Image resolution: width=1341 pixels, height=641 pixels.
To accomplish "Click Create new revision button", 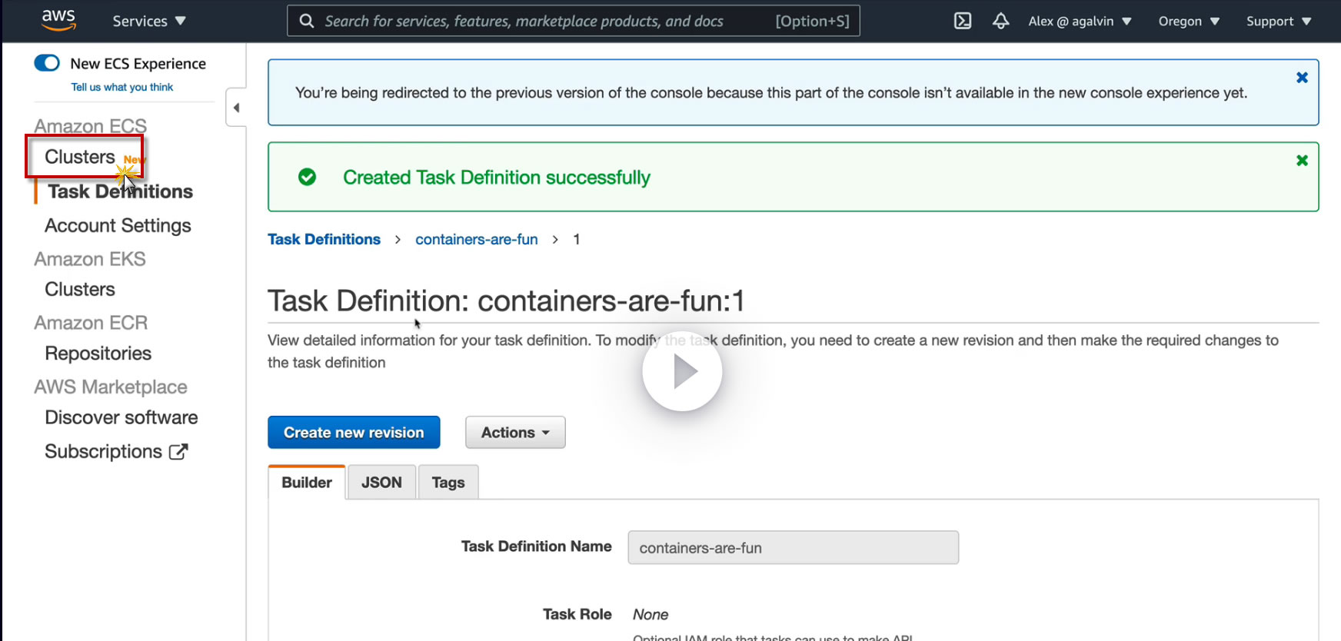I will pyautogui.click(x=354, y=433).
